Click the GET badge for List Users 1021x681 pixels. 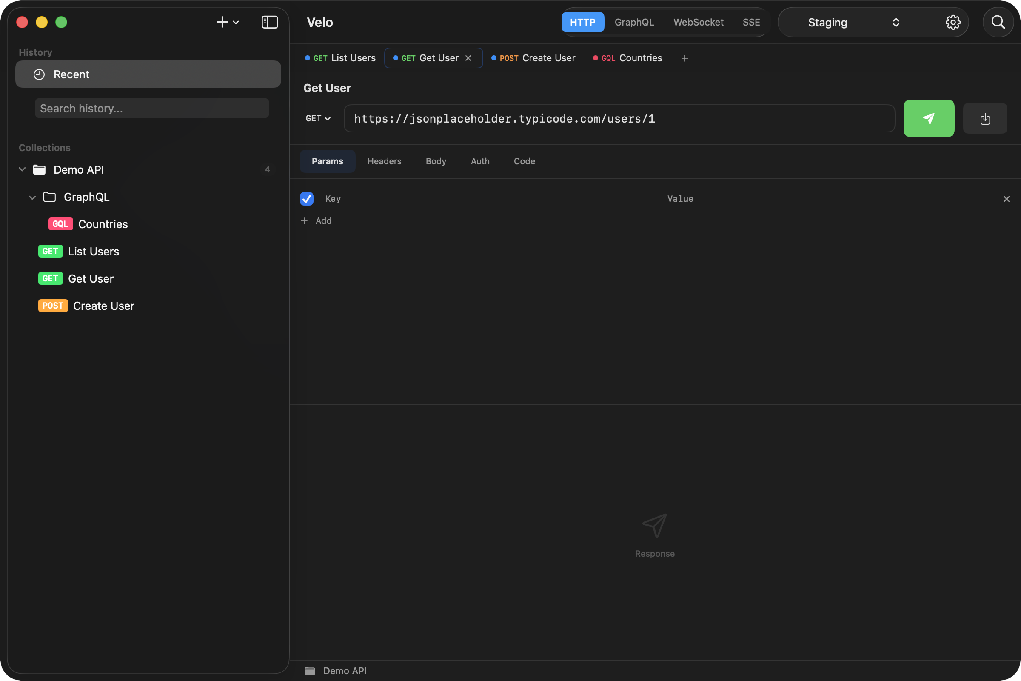tap(50, 251)
